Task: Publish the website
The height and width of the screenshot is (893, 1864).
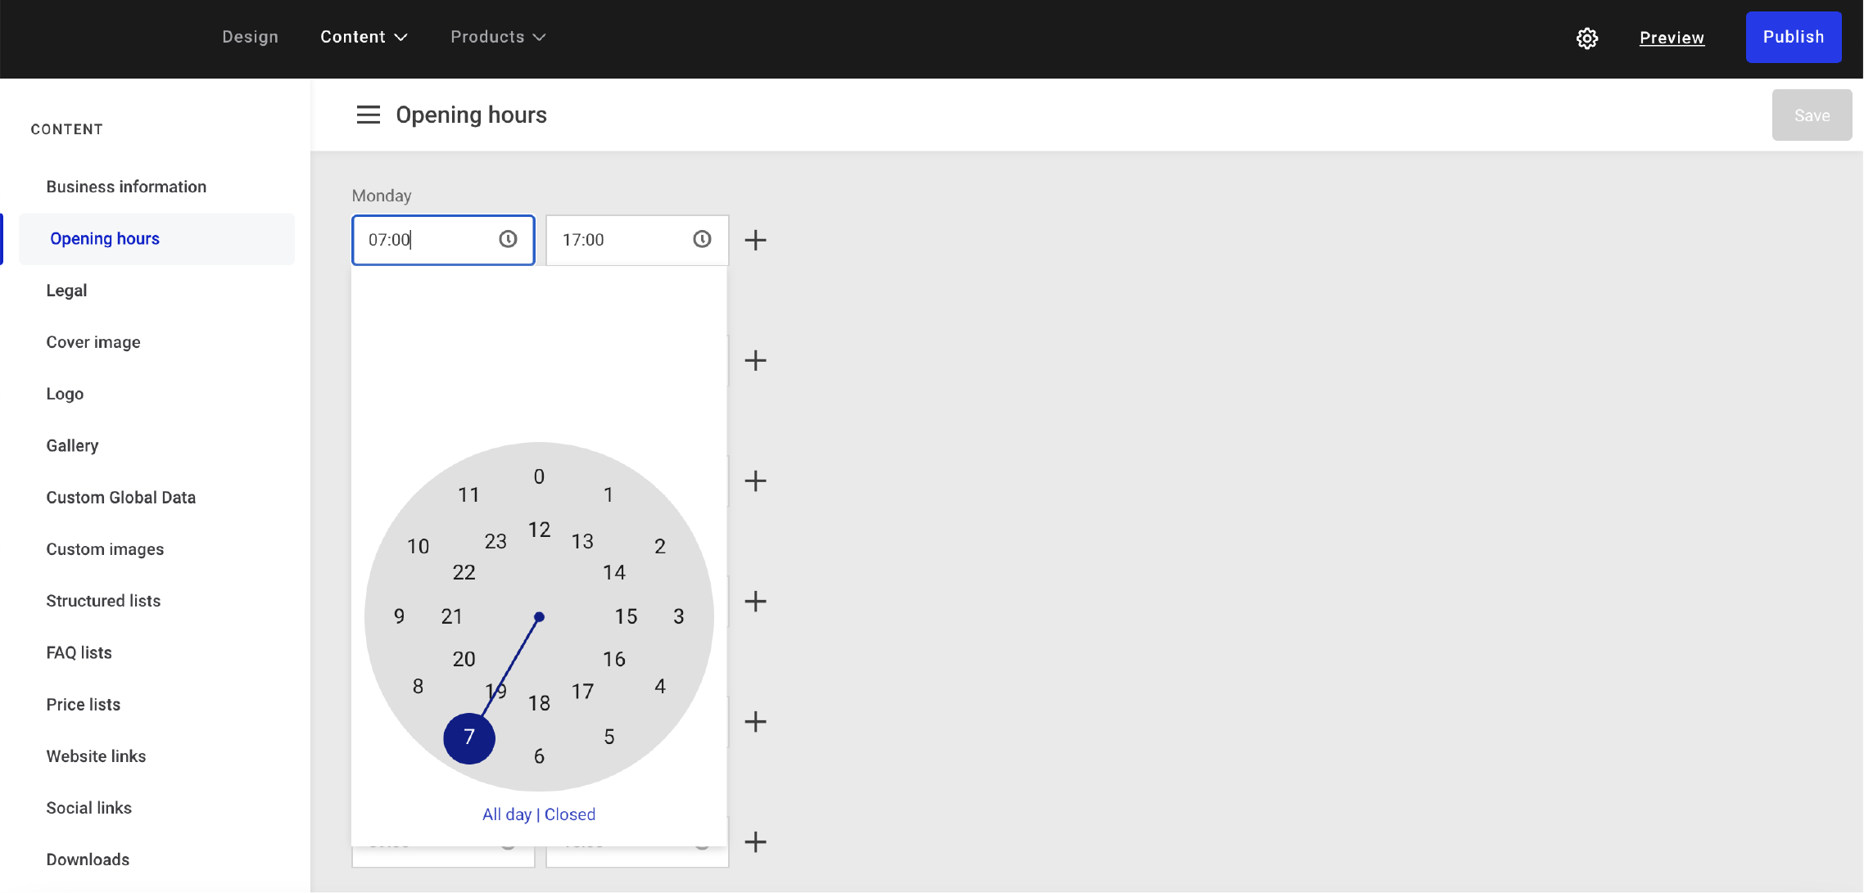Action: 1794,37
